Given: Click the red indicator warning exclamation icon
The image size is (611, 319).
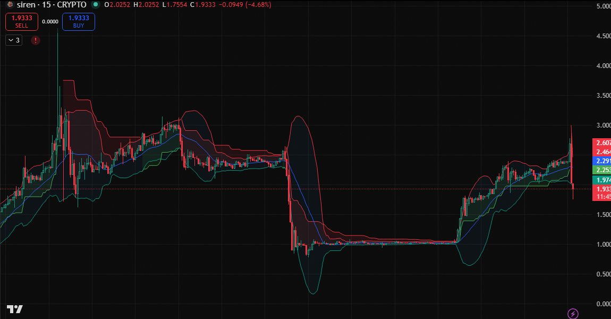Looking at the screenshot, I should [x=36, y=40].
